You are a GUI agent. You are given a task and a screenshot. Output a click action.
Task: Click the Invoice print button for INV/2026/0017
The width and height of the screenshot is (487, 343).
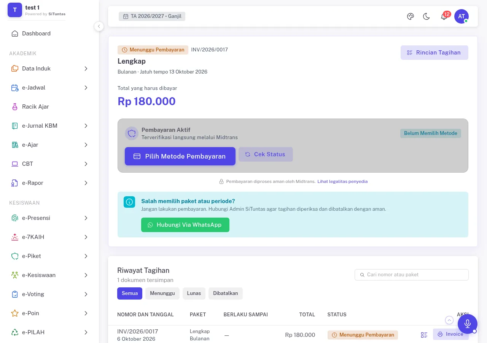(x=450, y=334)
